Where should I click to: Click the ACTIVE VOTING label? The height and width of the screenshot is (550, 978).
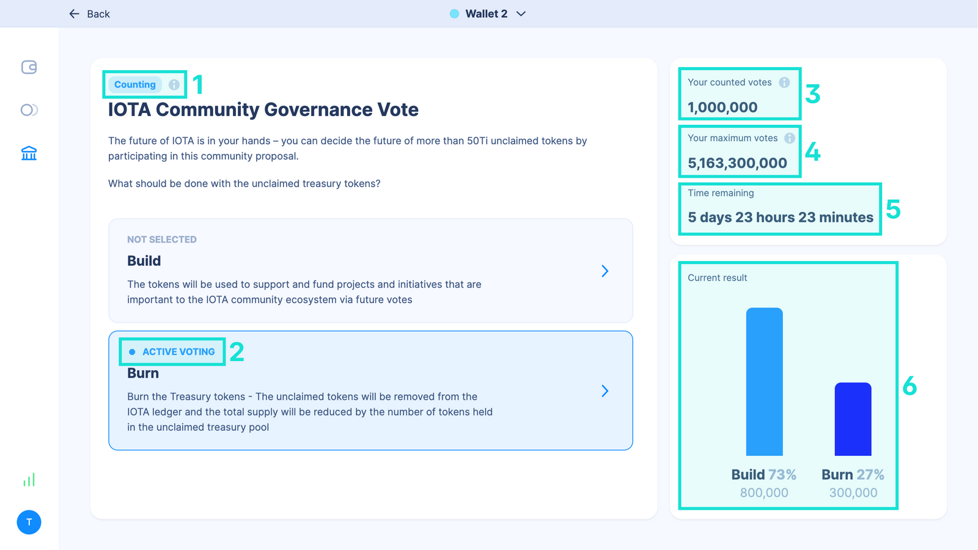(178, 352)
